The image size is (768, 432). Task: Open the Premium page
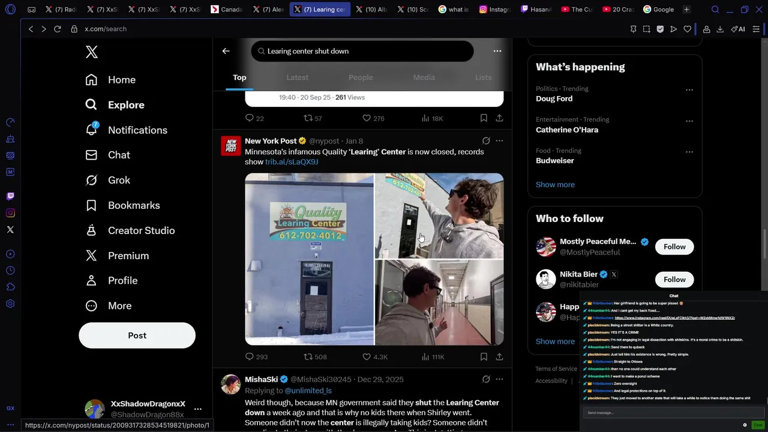coord(117,256)
